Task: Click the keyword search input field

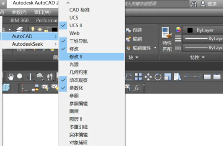Action: tap(156, 4)
